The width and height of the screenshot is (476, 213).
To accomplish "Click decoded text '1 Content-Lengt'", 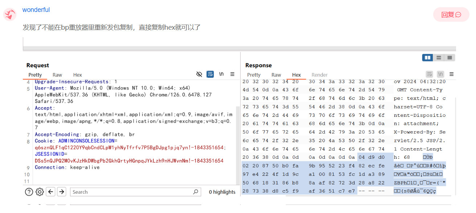I will (x=418, y=149).
